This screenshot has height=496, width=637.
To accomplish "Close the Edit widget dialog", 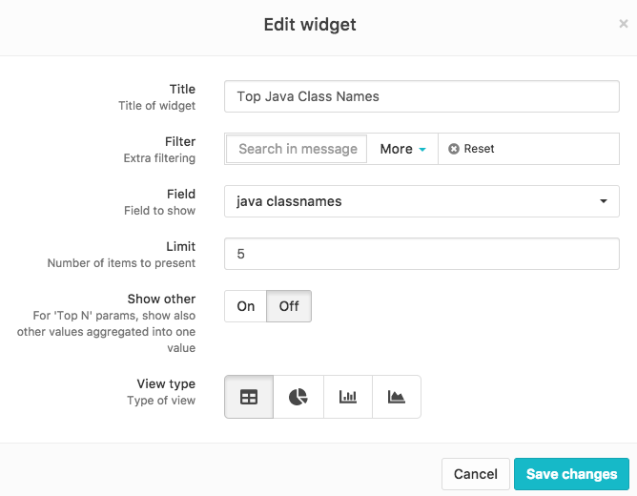I will pos(624,24).
